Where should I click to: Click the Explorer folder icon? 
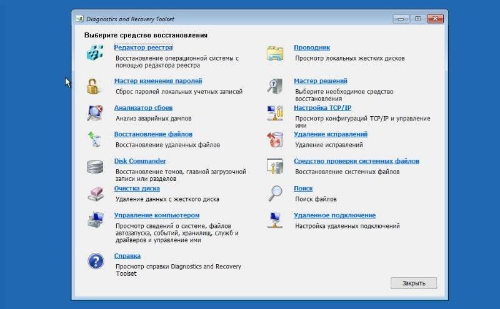(x=275, y=53)
